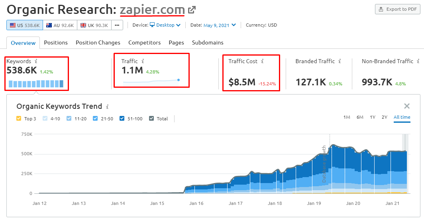Click the -15.24% traffic cost change

pyautogui.click(x=267, y=84)
